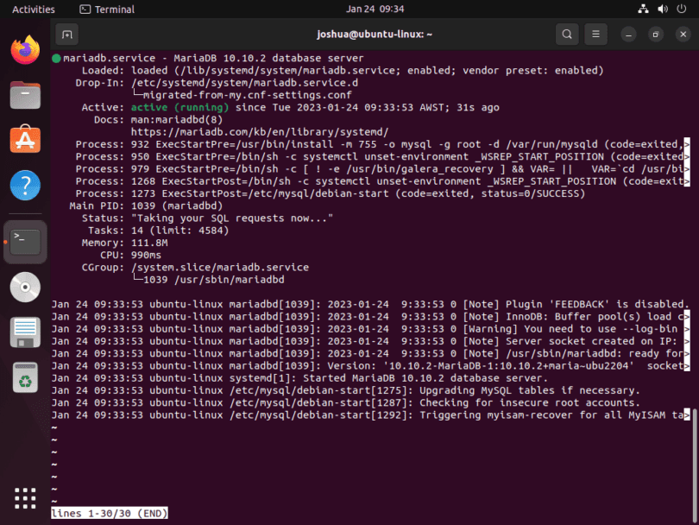
Task: Open the wired network menu
Action: [x=643, y=9]
